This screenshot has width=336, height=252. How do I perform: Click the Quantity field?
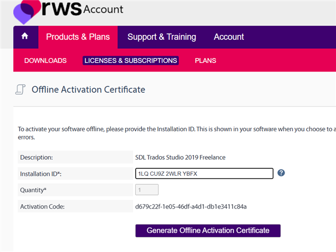pyautogui.click(x=147, y=190)
